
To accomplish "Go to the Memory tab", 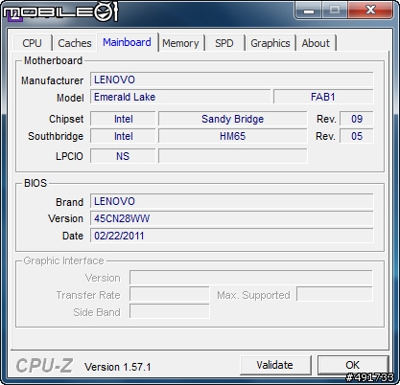I will pos(180,43).
